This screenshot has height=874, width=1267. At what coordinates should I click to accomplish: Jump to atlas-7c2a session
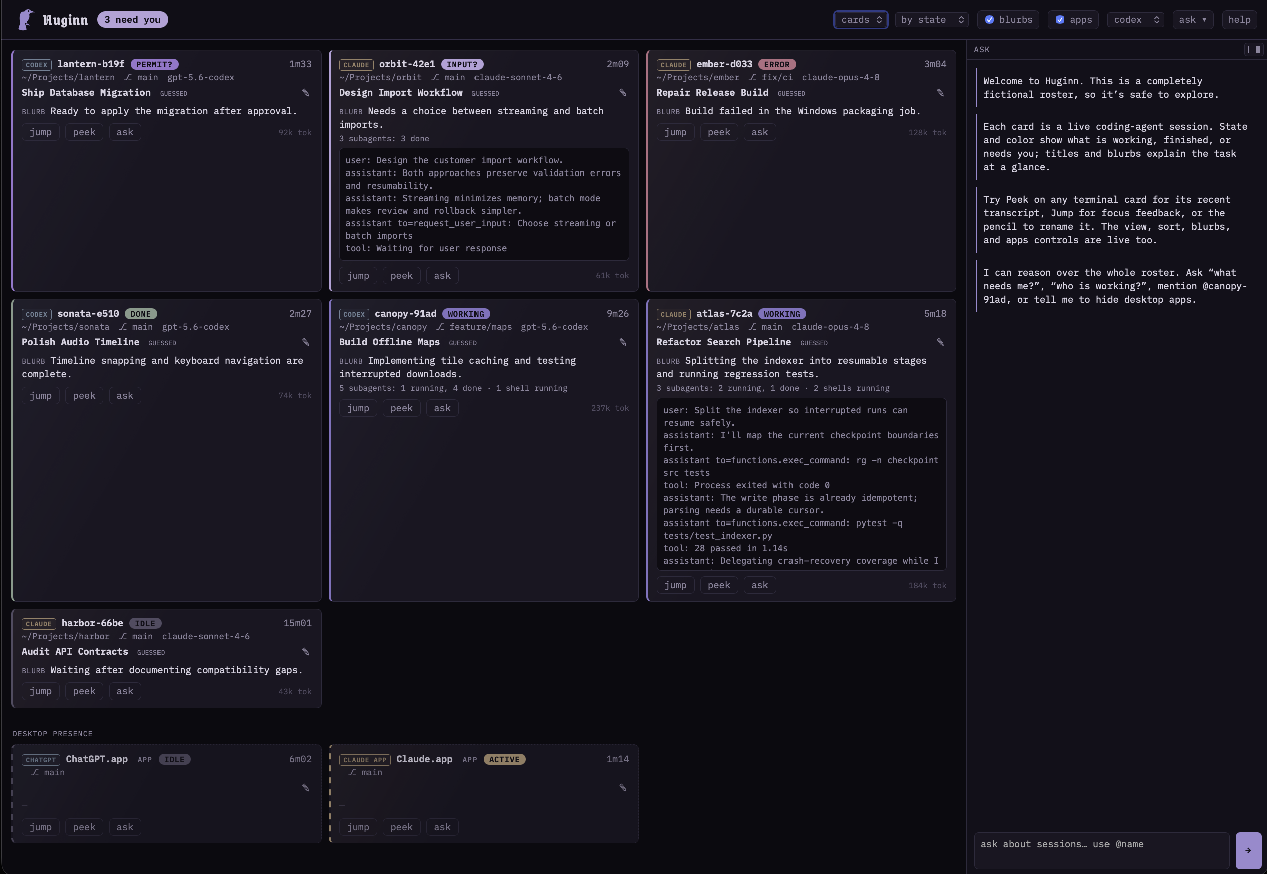click(x=676, y=585)
